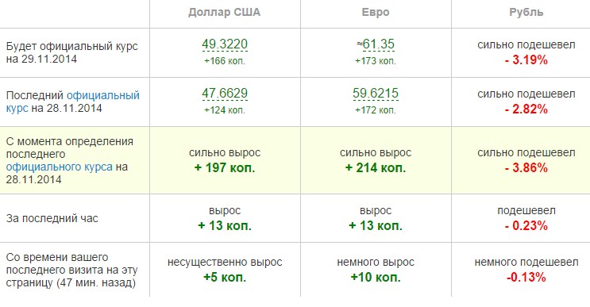Click the euro '+10 коп.' since last visit
590x307 pixels.
[376, 278]
